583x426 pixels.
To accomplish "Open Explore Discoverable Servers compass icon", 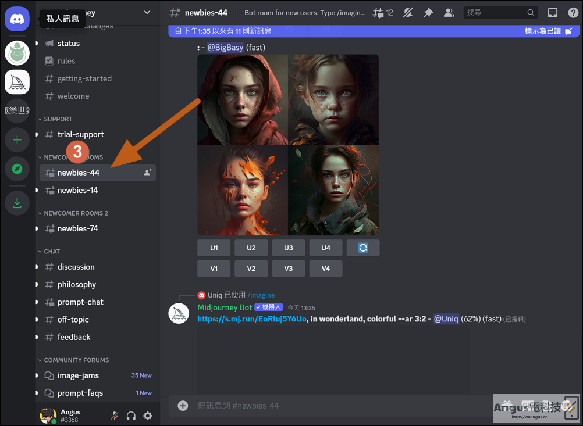I will [x=17, y=169].
